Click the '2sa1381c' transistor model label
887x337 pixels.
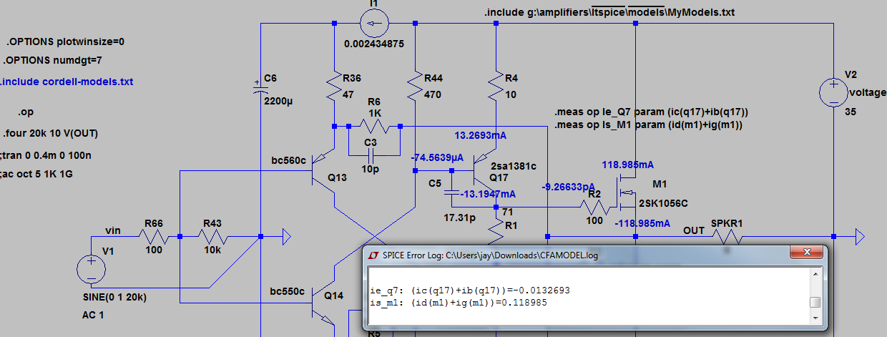pyautogui.click(x=513, y=165)
